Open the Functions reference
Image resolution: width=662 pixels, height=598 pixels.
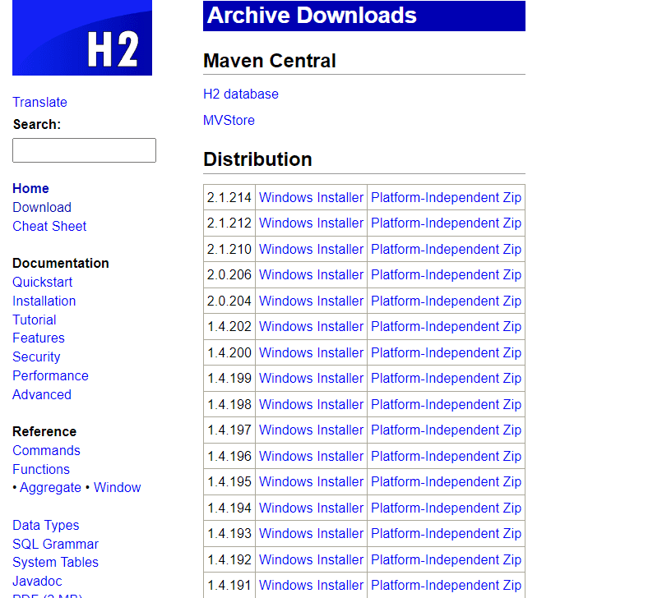coord(41,469)
